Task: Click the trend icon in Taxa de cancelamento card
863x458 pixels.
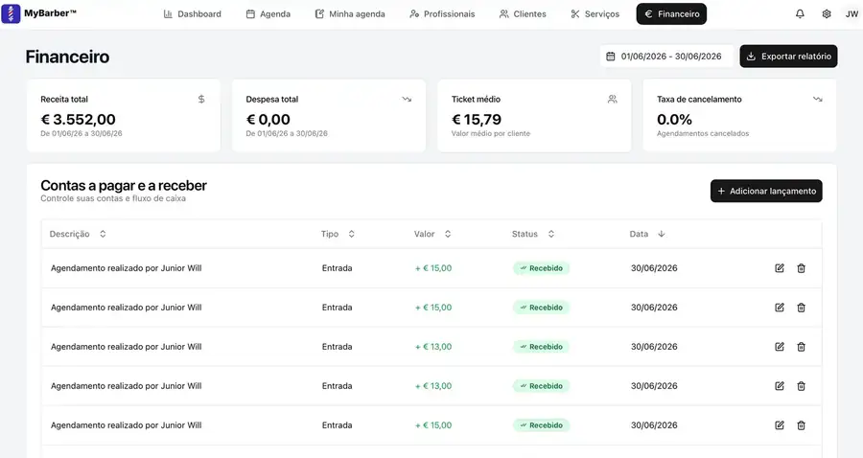Action: [818, 99]
